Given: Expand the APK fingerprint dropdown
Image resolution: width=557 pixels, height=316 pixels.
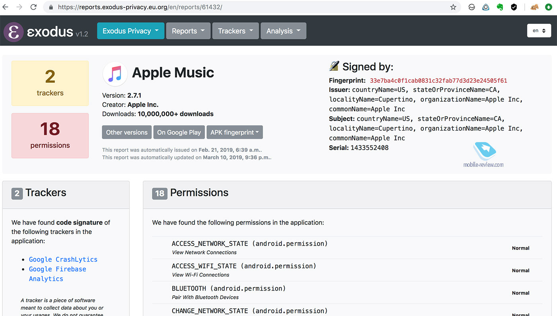Looking at the screenshot, I should click(x=235, y=133).
